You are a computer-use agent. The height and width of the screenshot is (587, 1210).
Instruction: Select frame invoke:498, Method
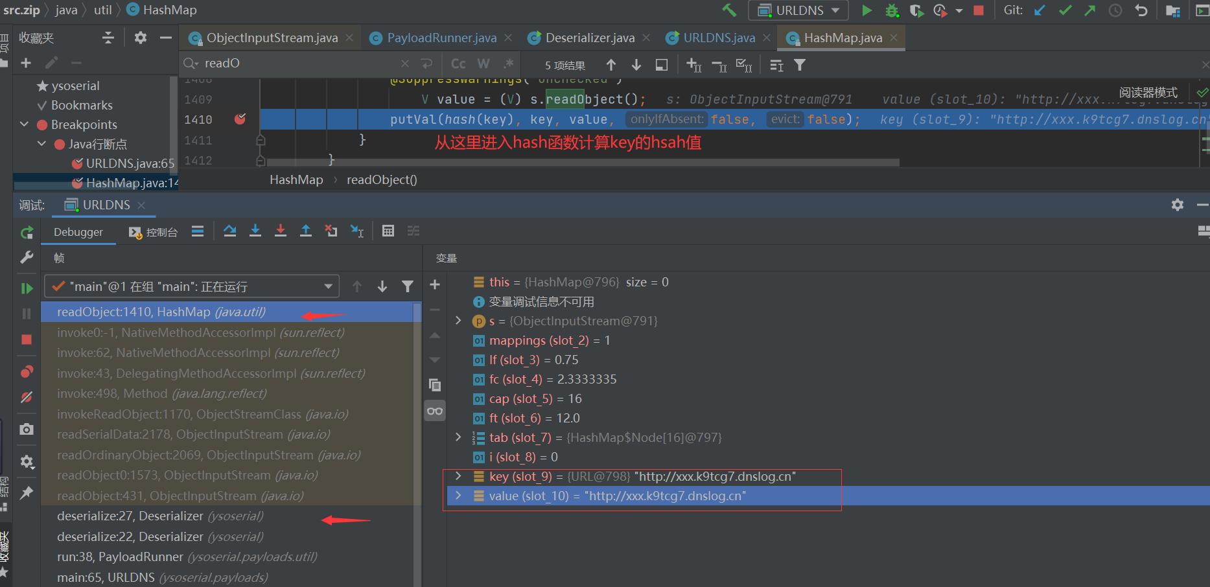(x=227, y=394)
